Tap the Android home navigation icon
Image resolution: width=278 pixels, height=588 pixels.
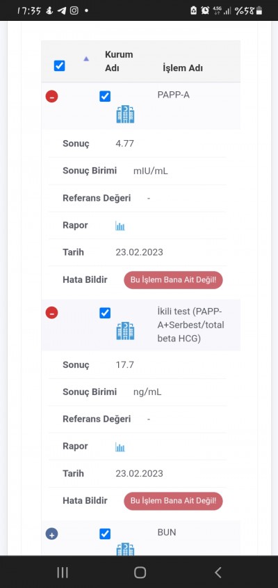(140, 572)
